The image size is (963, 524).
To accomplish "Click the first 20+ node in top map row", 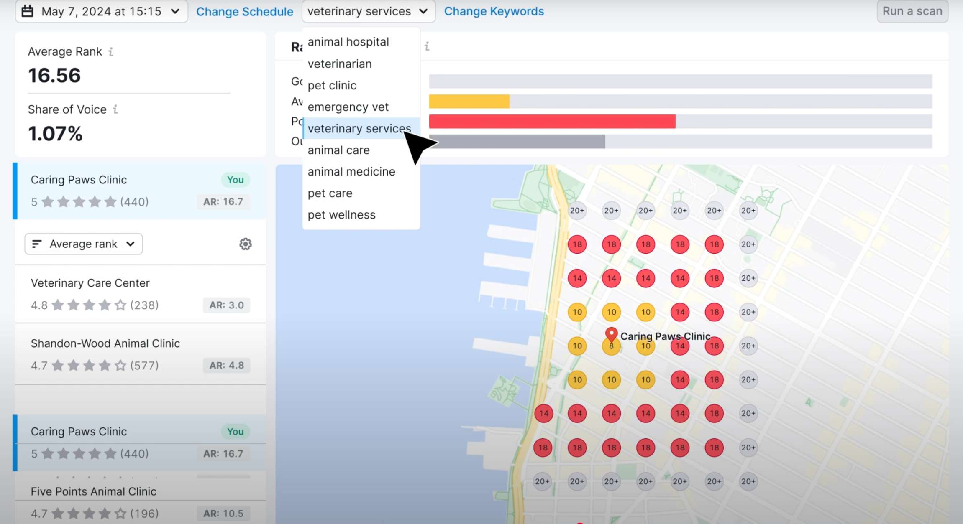I will pos(577,211).
